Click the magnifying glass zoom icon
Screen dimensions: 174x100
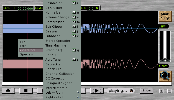point(165,76)
